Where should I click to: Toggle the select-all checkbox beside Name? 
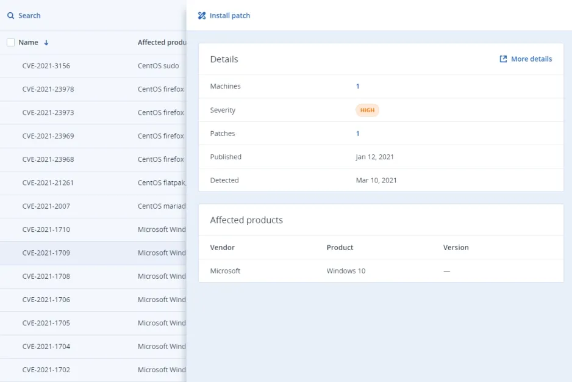pyautogui.click(x=10, y=43)
